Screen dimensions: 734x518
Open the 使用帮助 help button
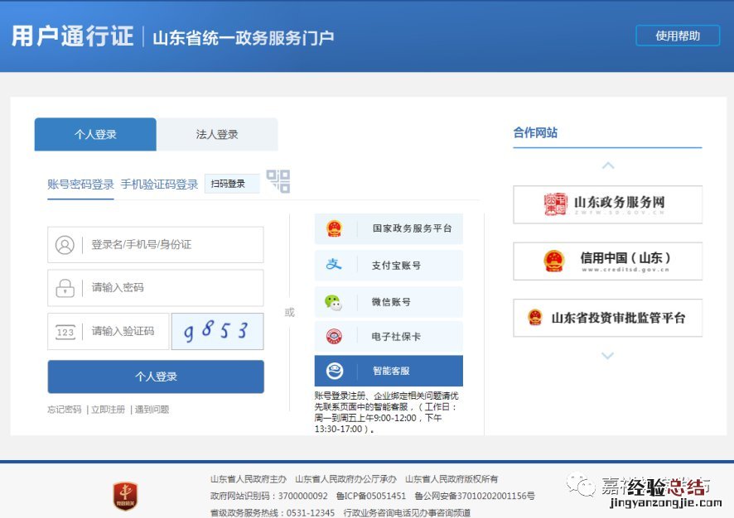(x=677, y=36)
